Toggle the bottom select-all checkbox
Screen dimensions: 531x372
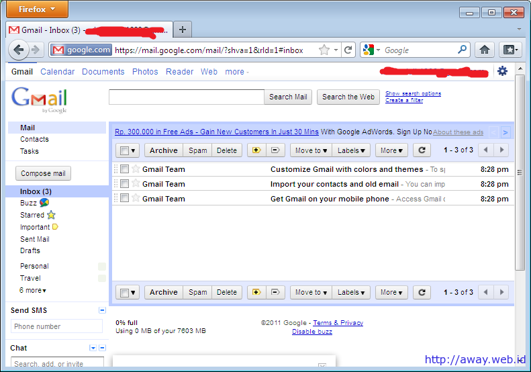click(x=125, y=292)
